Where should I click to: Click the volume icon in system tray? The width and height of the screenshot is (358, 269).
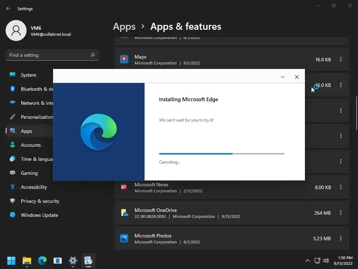326,261
